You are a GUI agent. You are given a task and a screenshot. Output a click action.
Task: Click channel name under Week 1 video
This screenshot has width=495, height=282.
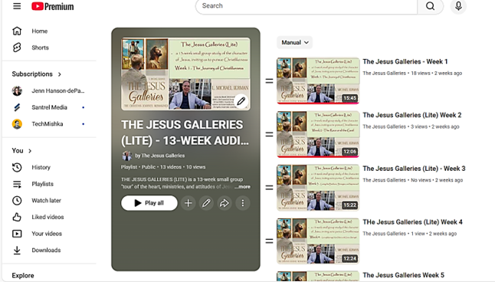pyautogui.click(x=384, y=74)
